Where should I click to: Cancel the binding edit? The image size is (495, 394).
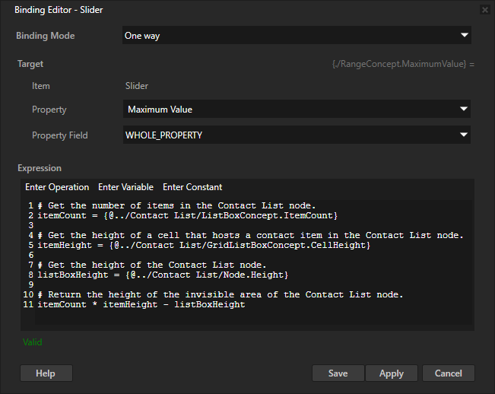pyautogui.click(x=448, y=373)
